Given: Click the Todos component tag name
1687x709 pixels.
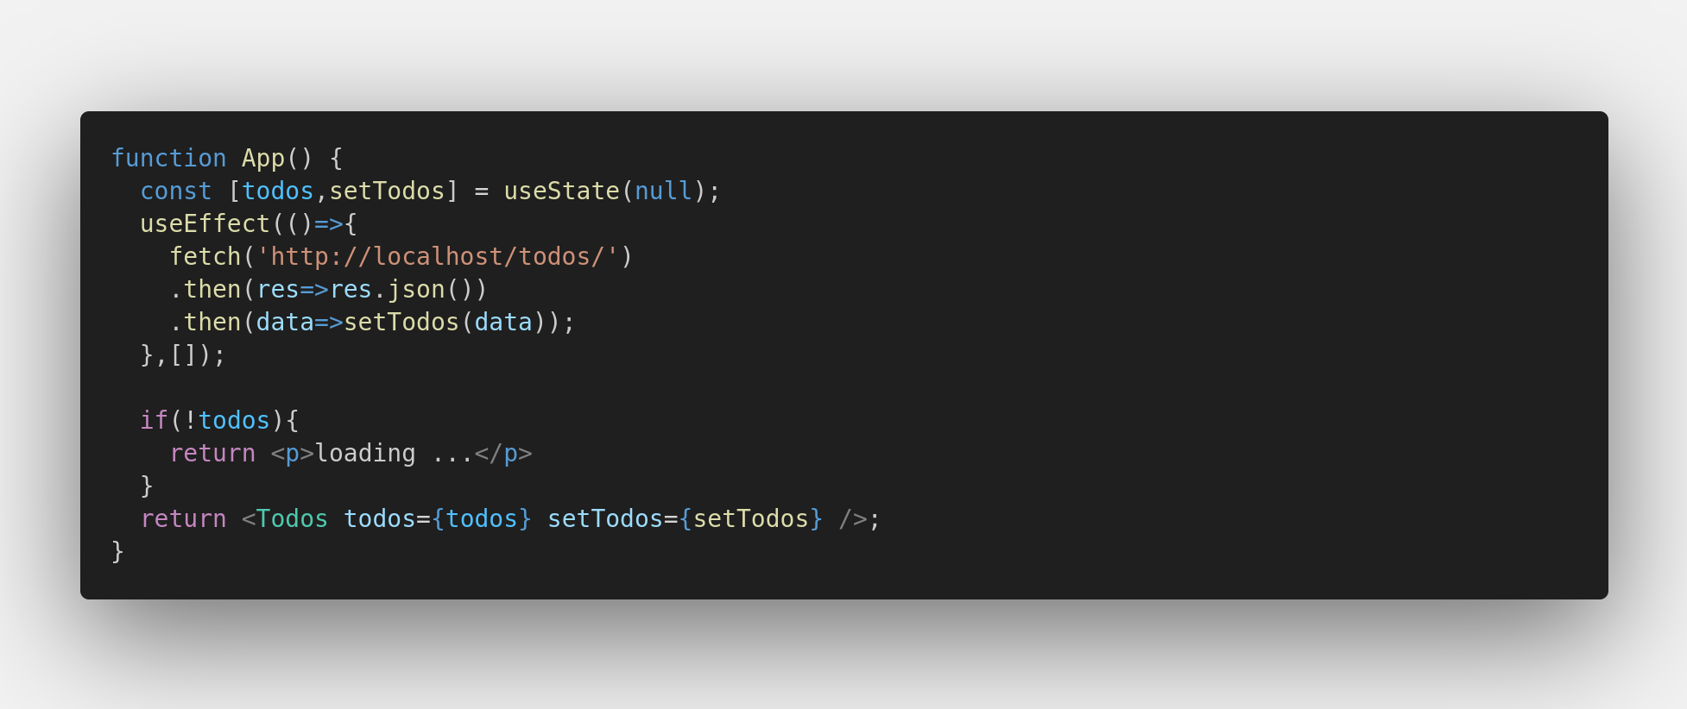Looking at the screenshot, I should click(x=292, y=518).
